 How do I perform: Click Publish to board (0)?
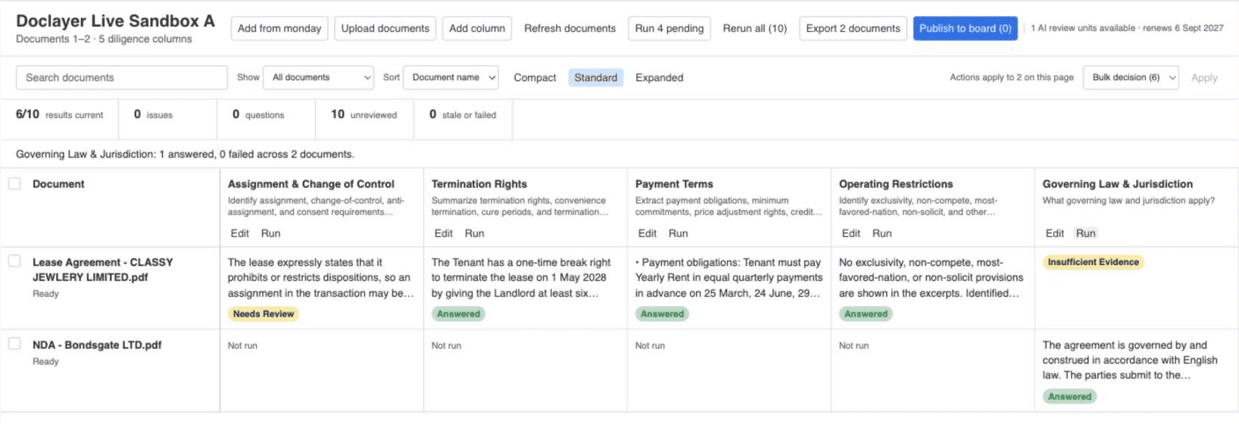click(x=965, y=29)
